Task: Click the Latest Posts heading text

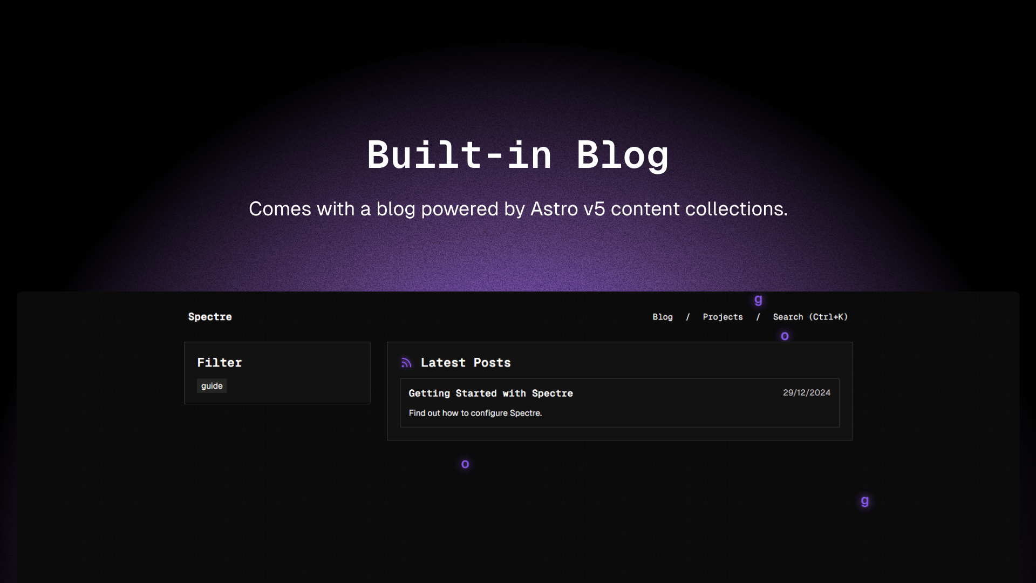Action: coord(465,363)
